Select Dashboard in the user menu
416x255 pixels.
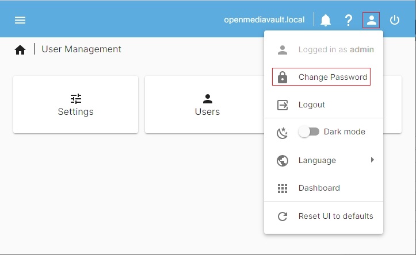click(x=319, y=188)
